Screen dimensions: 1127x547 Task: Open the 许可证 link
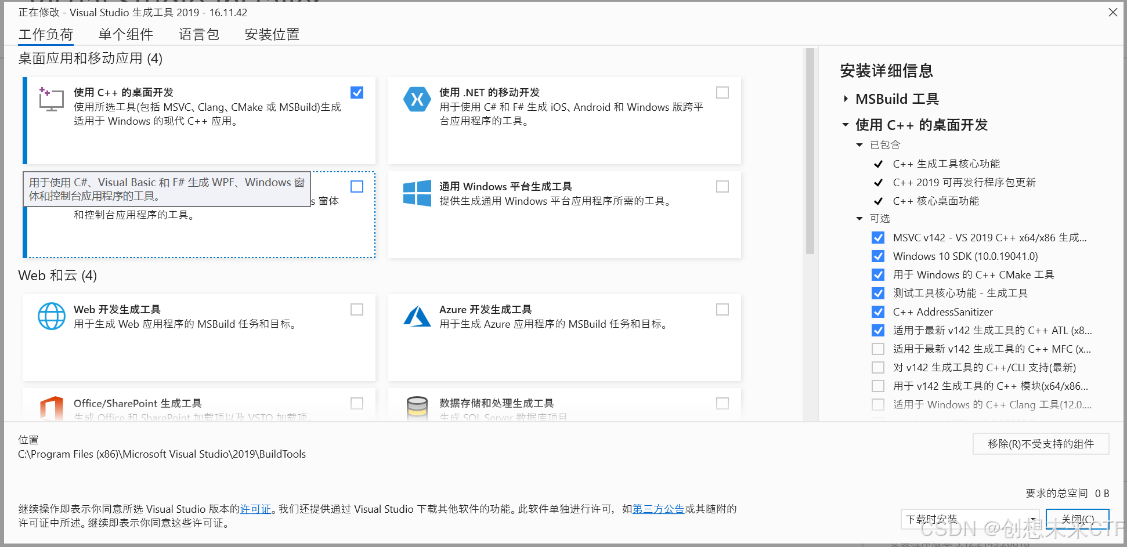pos(256,509)
